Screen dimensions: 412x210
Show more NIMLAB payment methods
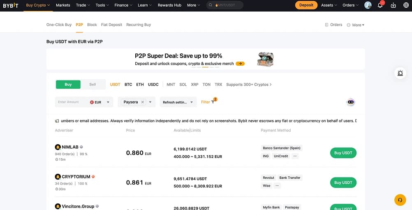[x=295, y=156]
